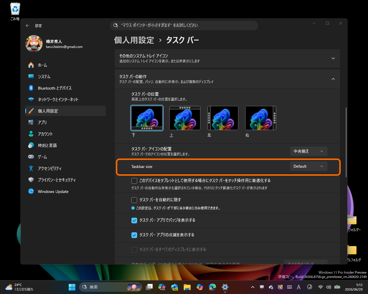Click 個人用設定 in the breadcrumb
This screenshot has width=368, height=294.
pyautogui.click(x=134, y=40)
